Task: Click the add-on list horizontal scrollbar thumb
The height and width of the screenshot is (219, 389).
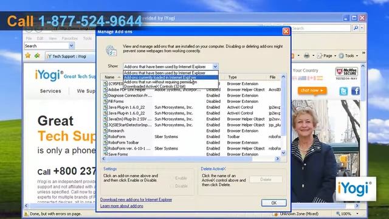Action: (x=179, y=159)
